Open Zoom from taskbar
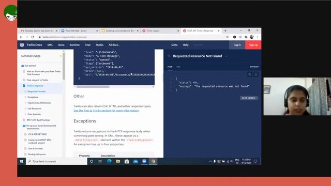Viewport: 331px width, 186px height. point(144,161)
